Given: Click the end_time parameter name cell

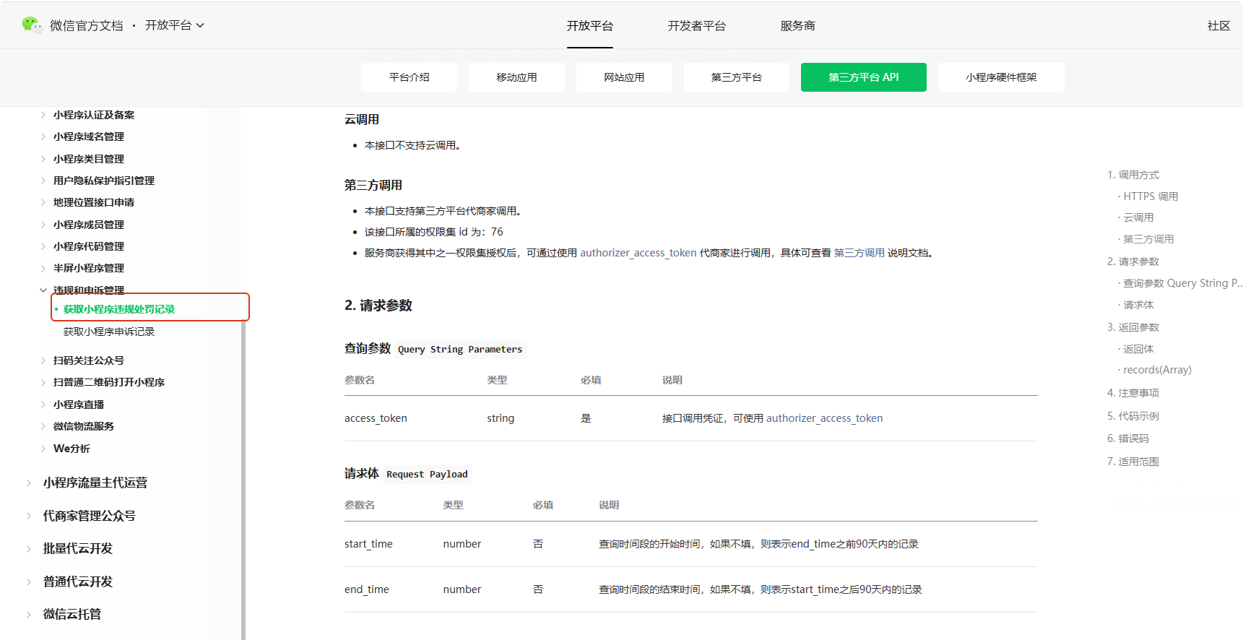Looking at the screenshot, I should pos(367,589).
